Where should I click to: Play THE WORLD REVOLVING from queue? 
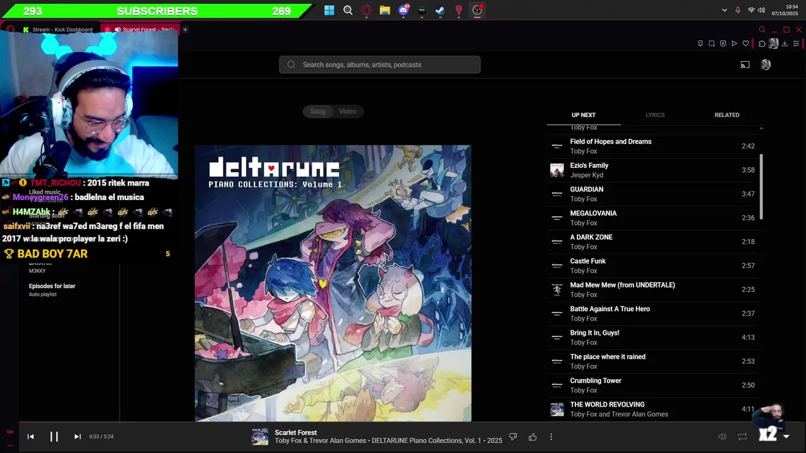click(x=652, y=409)
